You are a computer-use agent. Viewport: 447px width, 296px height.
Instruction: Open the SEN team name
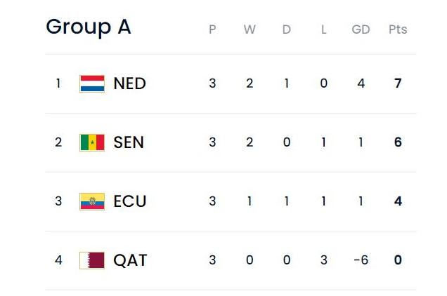point(129,142)
